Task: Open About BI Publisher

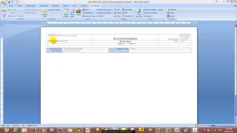Action: 171,16
